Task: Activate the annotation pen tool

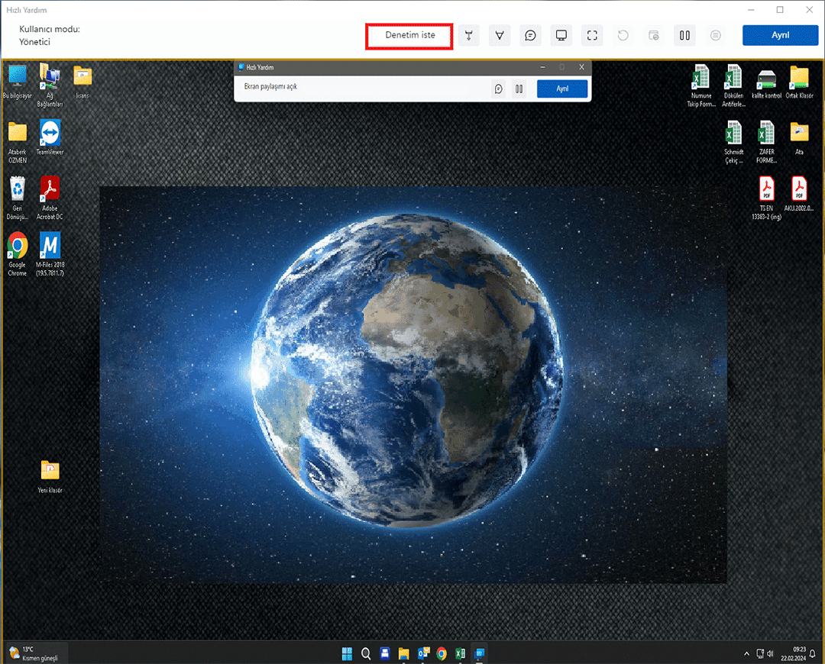Action: click(499, 36)
